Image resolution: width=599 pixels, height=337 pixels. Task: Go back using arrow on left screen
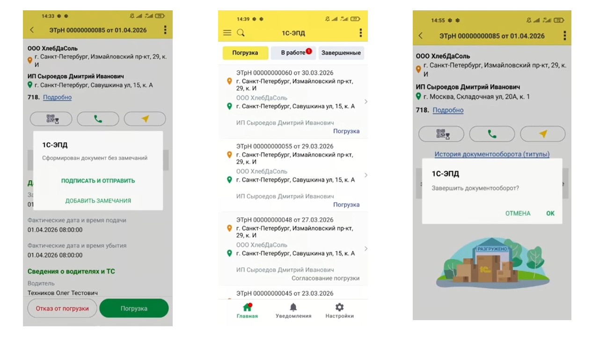click(x=32, y=30)
